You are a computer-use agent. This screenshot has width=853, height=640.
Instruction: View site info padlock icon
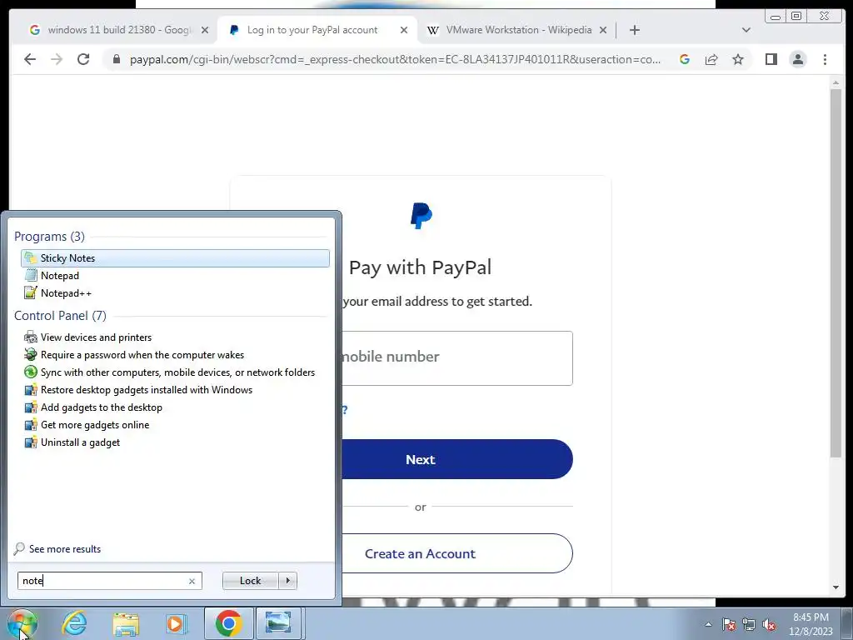116,59
